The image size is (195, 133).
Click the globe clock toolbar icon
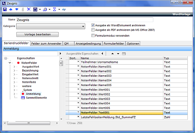click(45, 9)
